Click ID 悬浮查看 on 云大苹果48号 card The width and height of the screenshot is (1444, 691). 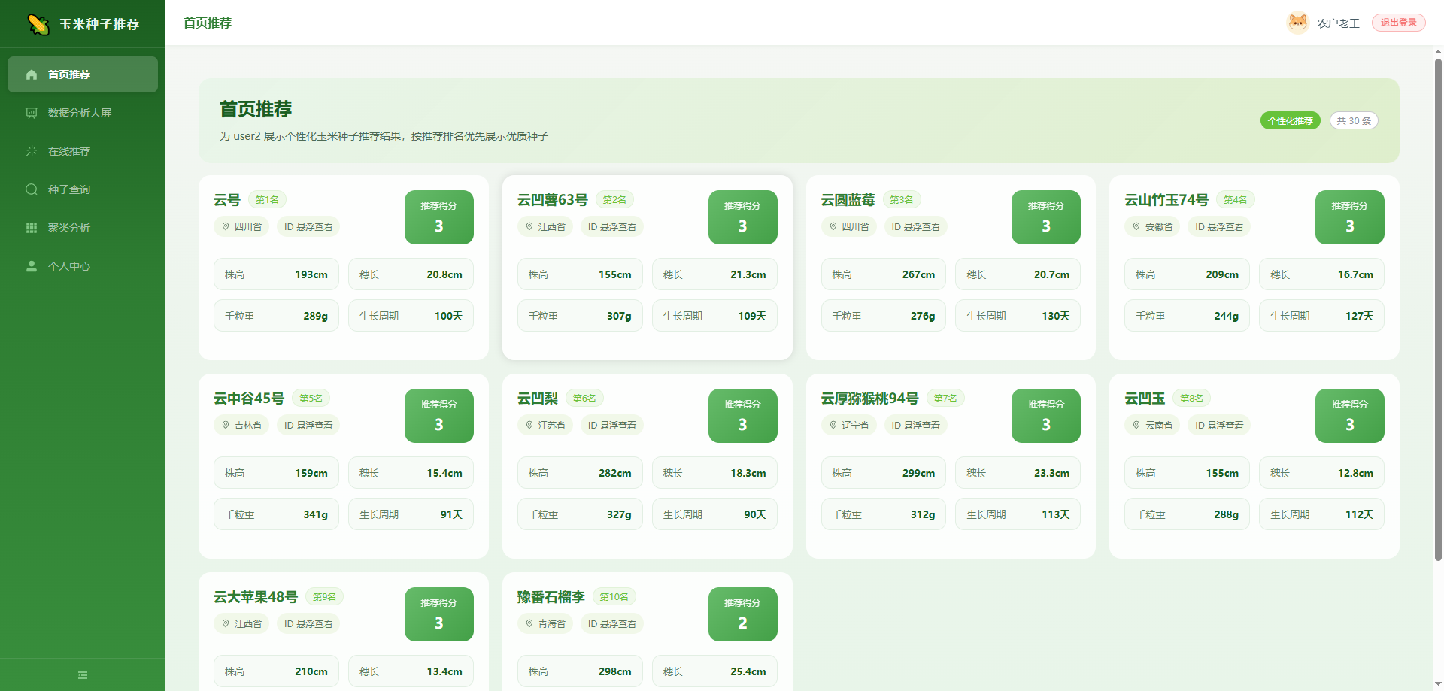click(x=308, y=623)
